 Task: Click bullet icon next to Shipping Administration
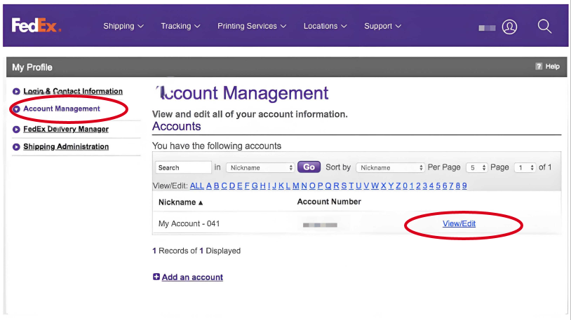coord(16,147)
